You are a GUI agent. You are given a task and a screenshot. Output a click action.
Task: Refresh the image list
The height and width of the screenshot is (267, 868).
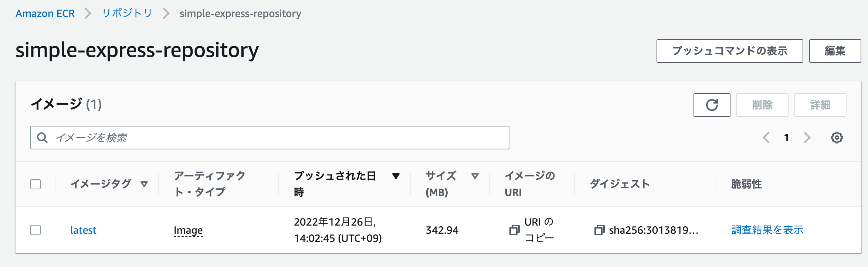click(x=712, y=105)
